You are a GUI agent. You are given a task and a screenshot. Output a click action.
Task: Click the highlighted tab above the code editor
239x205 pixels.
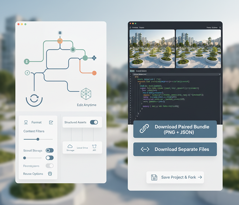[132, 71]
